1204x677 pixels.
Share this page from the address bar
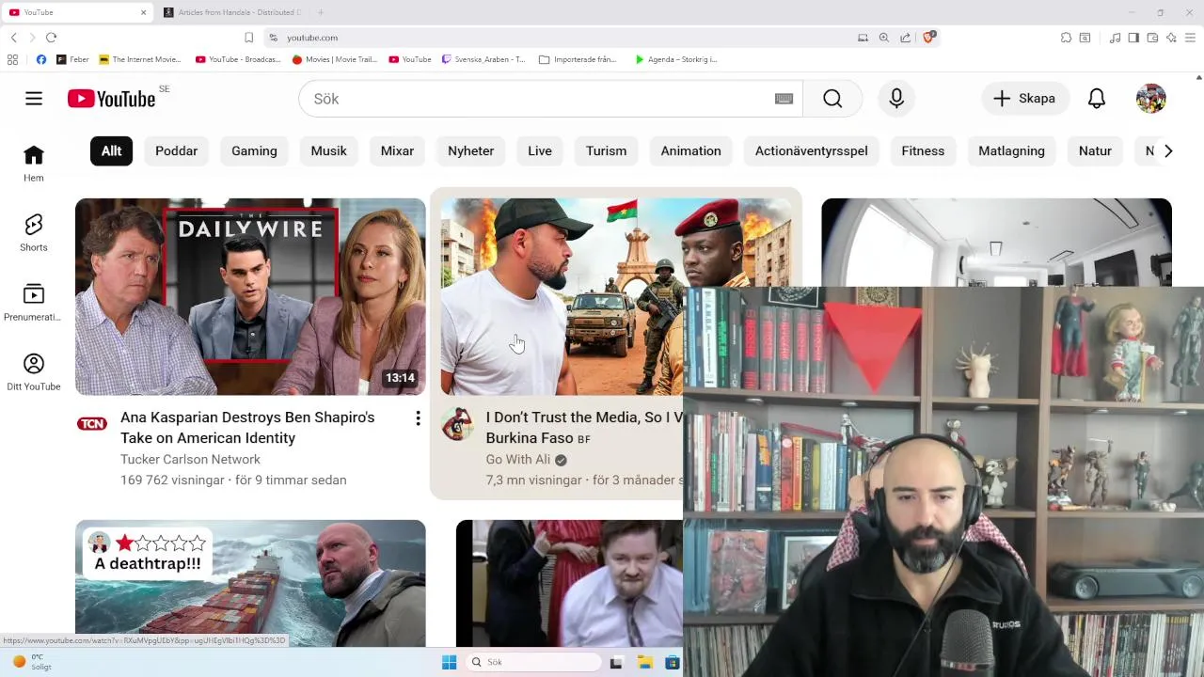pyautogui.click(x=905, y=38)
